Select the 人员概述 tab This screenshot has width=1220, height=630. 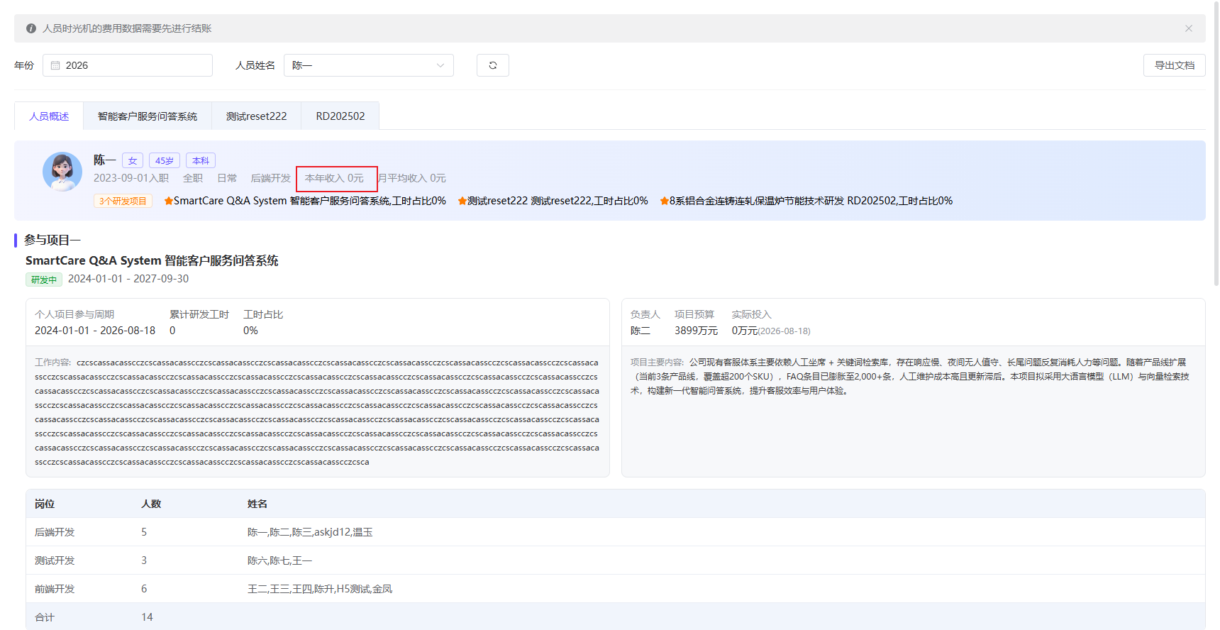(49, 116)
